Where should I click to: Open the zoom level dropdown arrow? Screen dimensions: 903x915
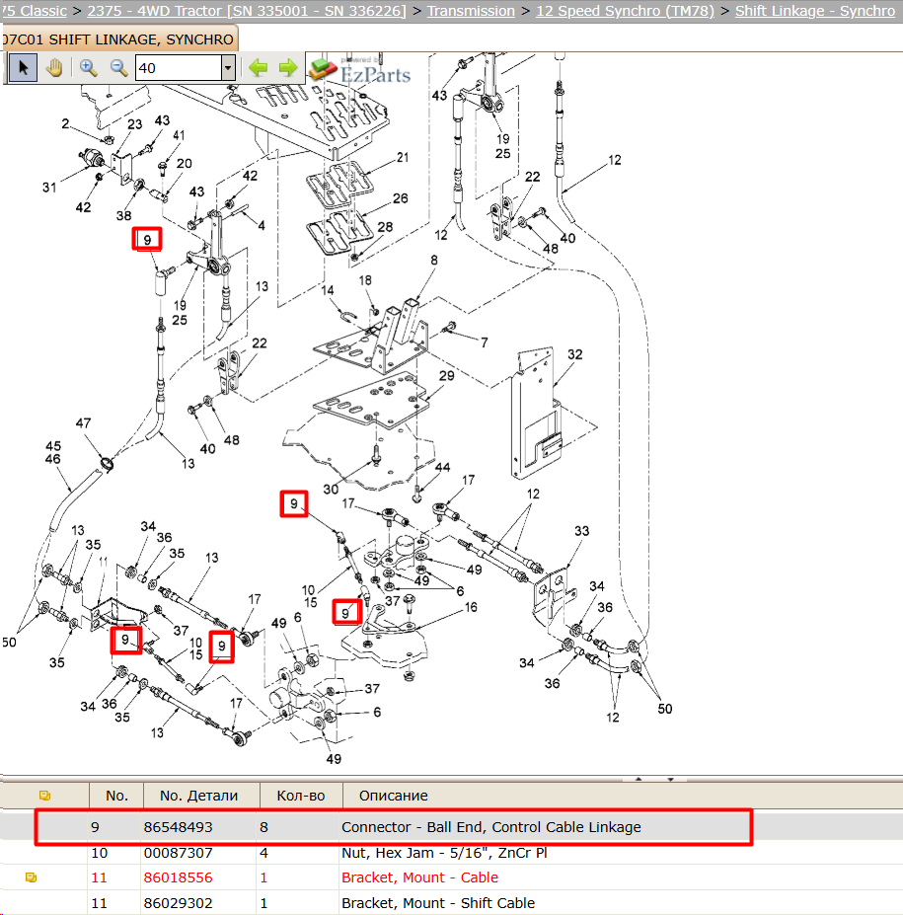tap(228, 68)
